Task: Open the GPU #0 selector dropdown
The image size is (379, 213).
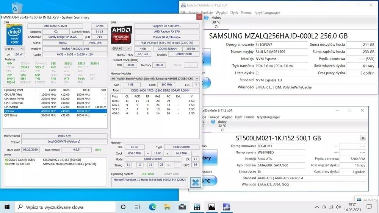Action: click(x=121, y=48)
